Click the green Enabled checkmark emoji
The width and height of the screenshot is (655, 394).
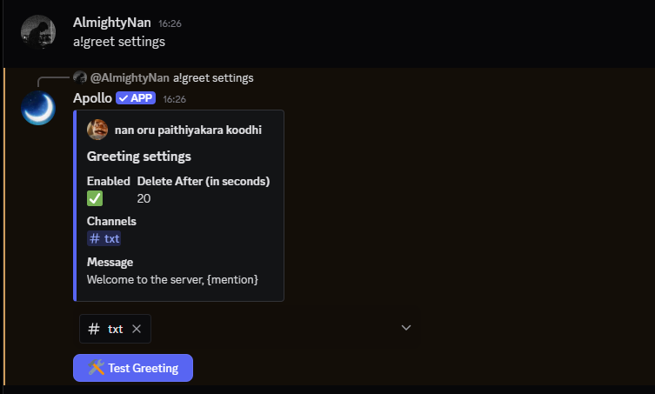[x=95, y=198]
